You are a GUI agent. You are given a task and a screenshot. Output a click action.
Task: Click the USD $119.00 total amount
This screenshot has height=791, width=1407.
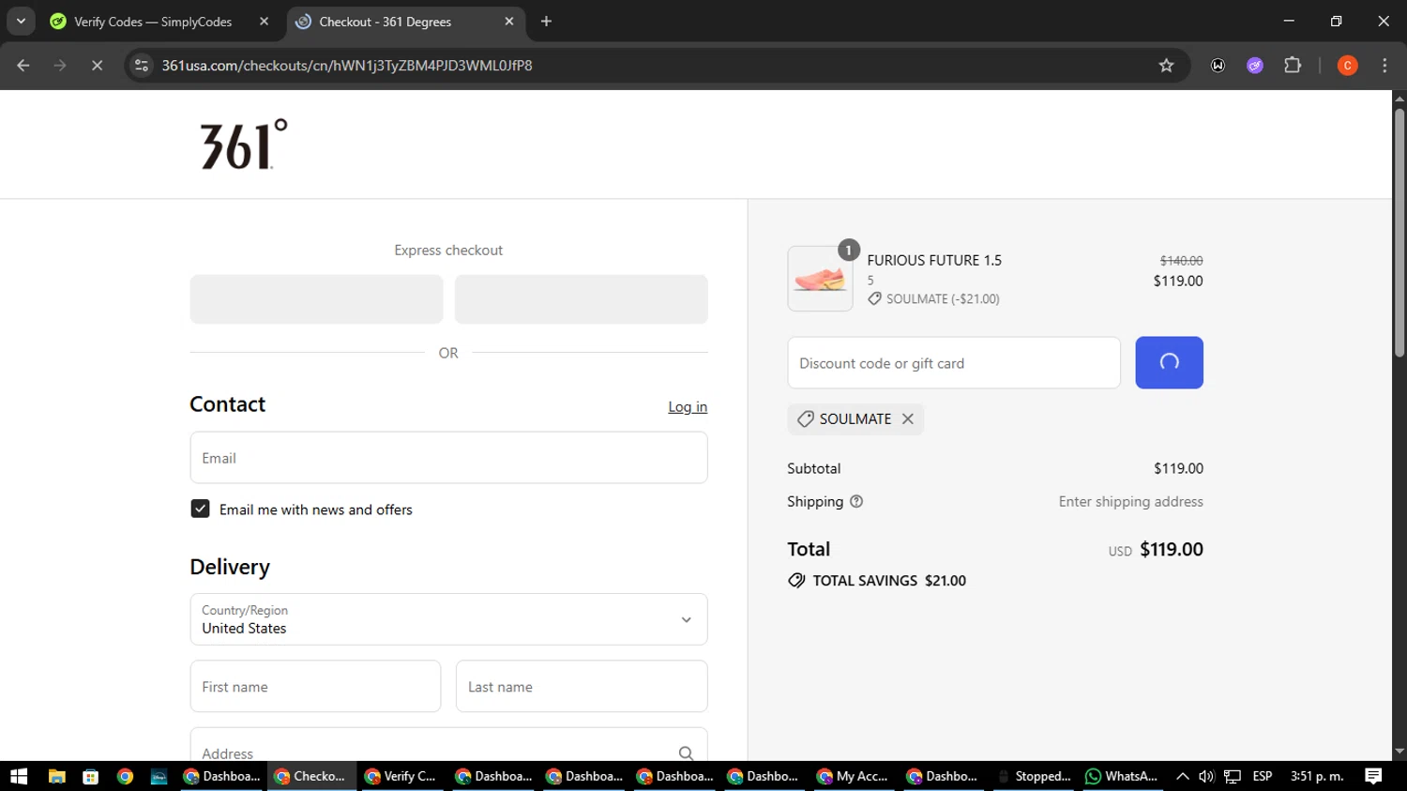click(1156, 550)
